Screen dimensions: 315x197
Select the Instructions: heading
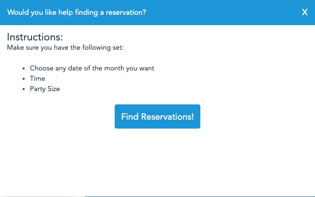(35, 37)
